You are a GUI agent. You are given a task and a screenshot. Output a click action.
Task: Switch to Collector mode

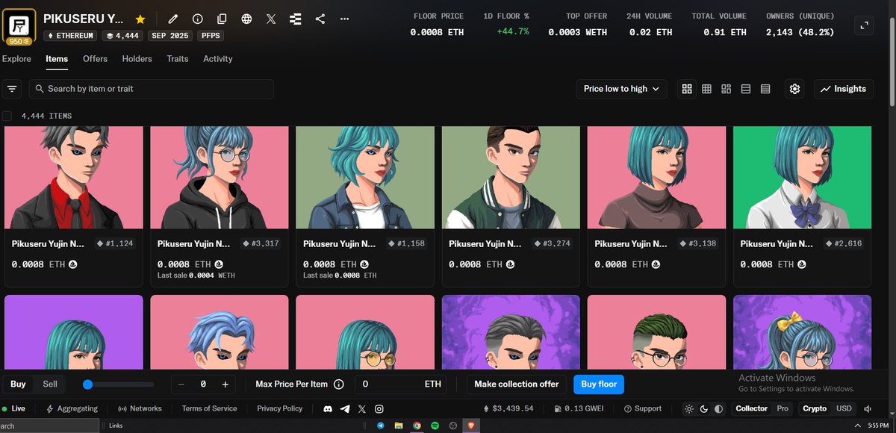click(x=751, y=409)
